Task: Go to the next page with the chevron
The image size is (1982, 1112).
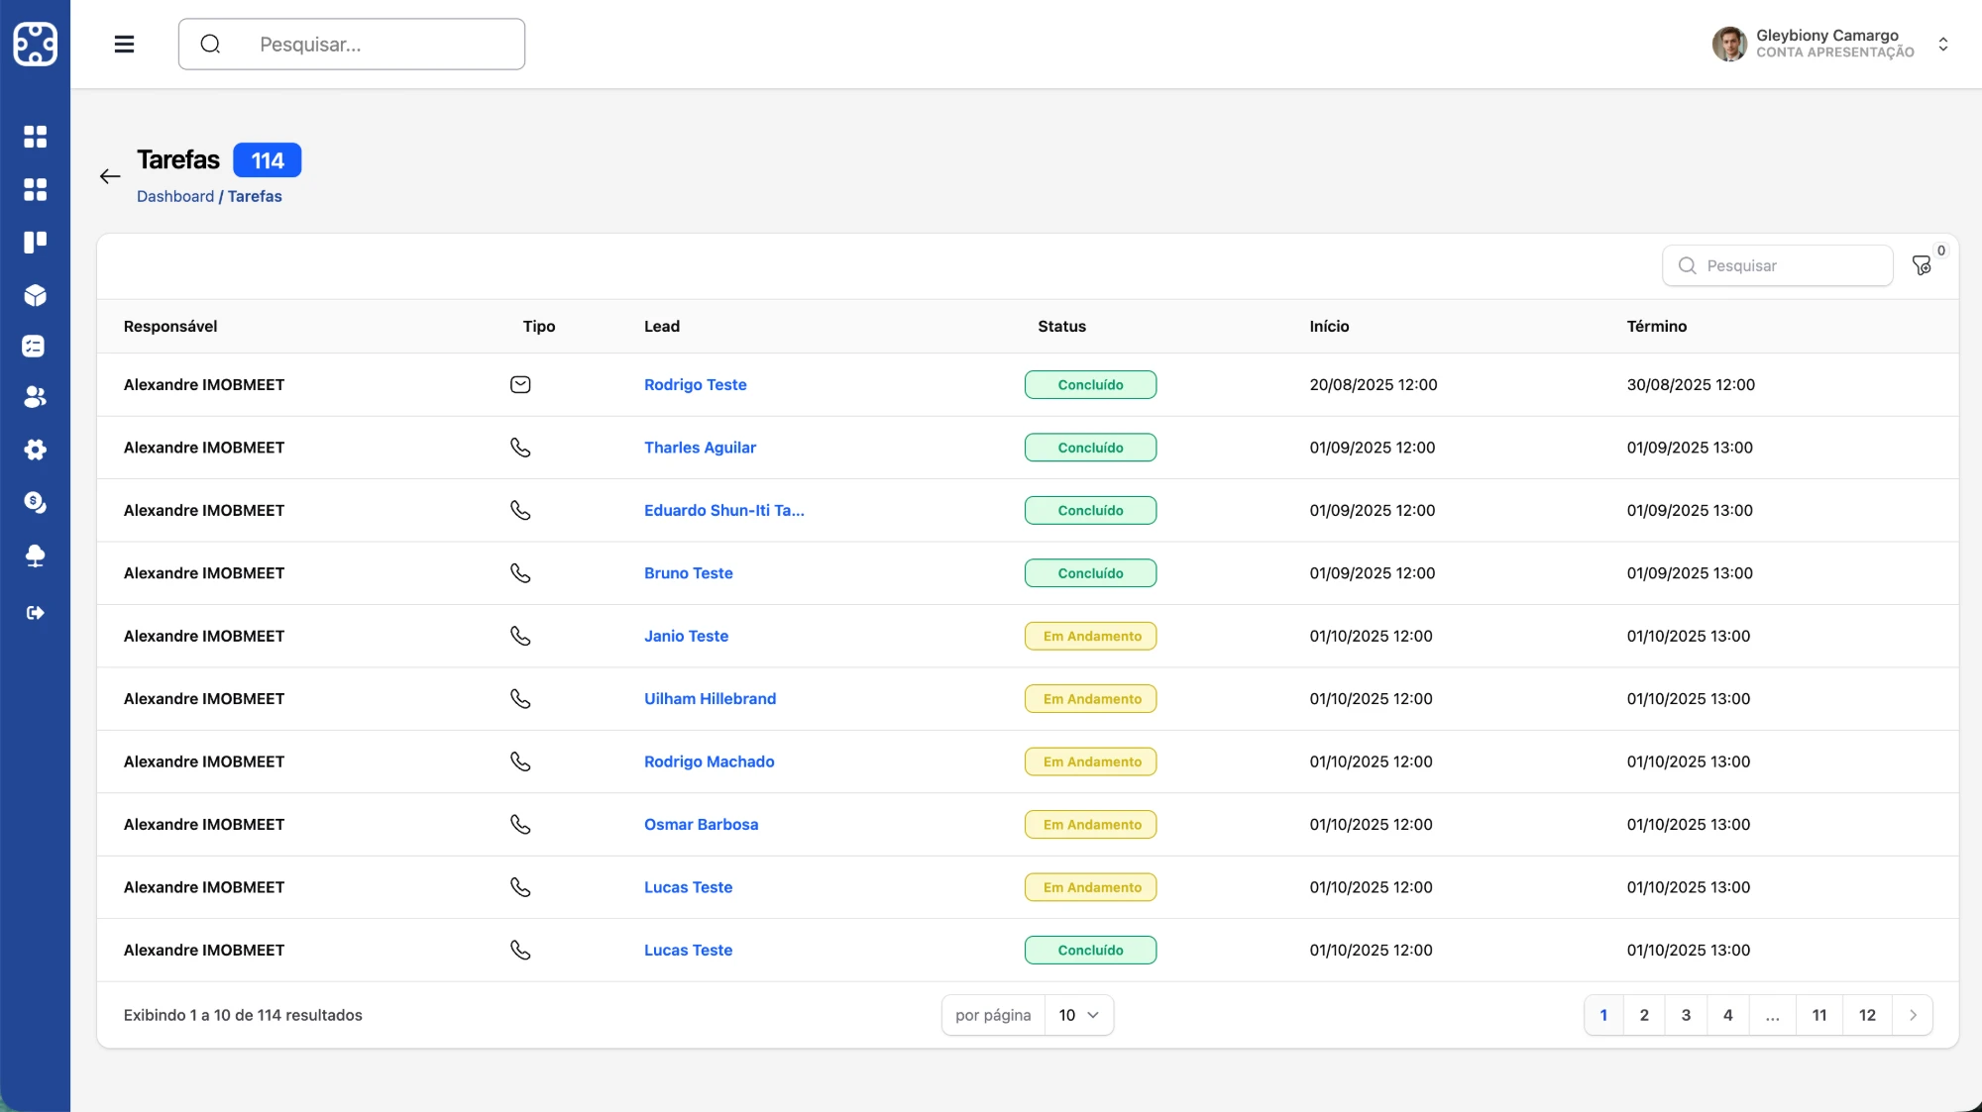Action: [1913, 1015]
